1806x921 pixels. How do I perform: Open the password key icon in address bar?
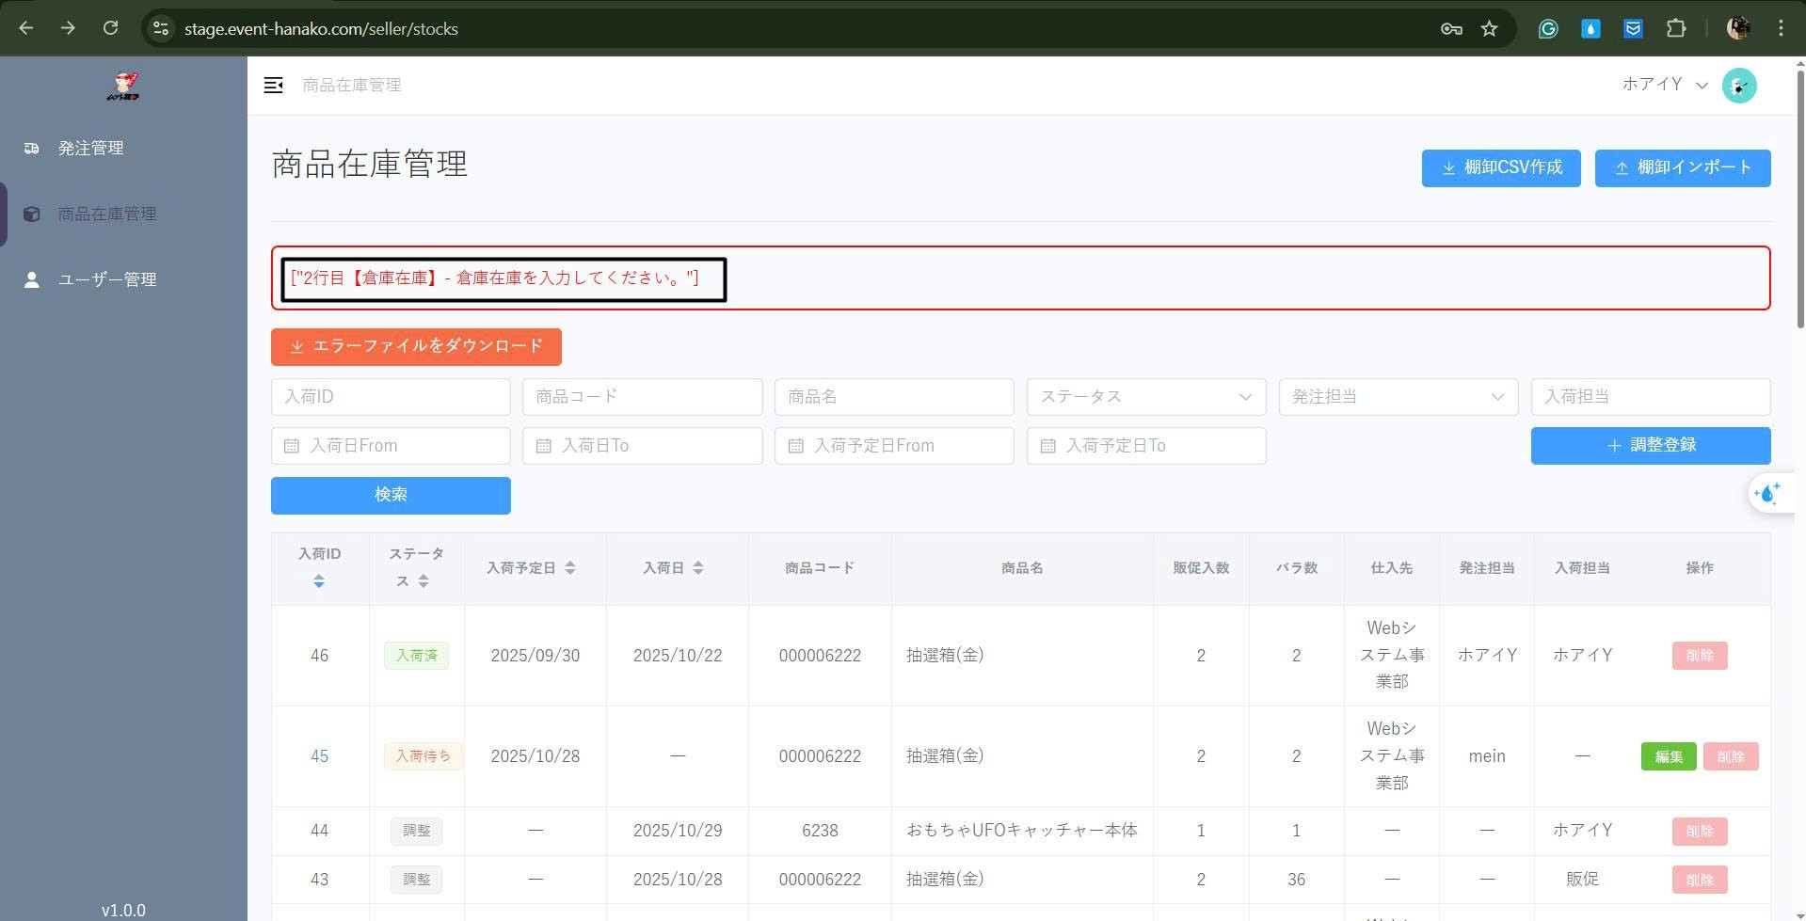point(1450,28)
